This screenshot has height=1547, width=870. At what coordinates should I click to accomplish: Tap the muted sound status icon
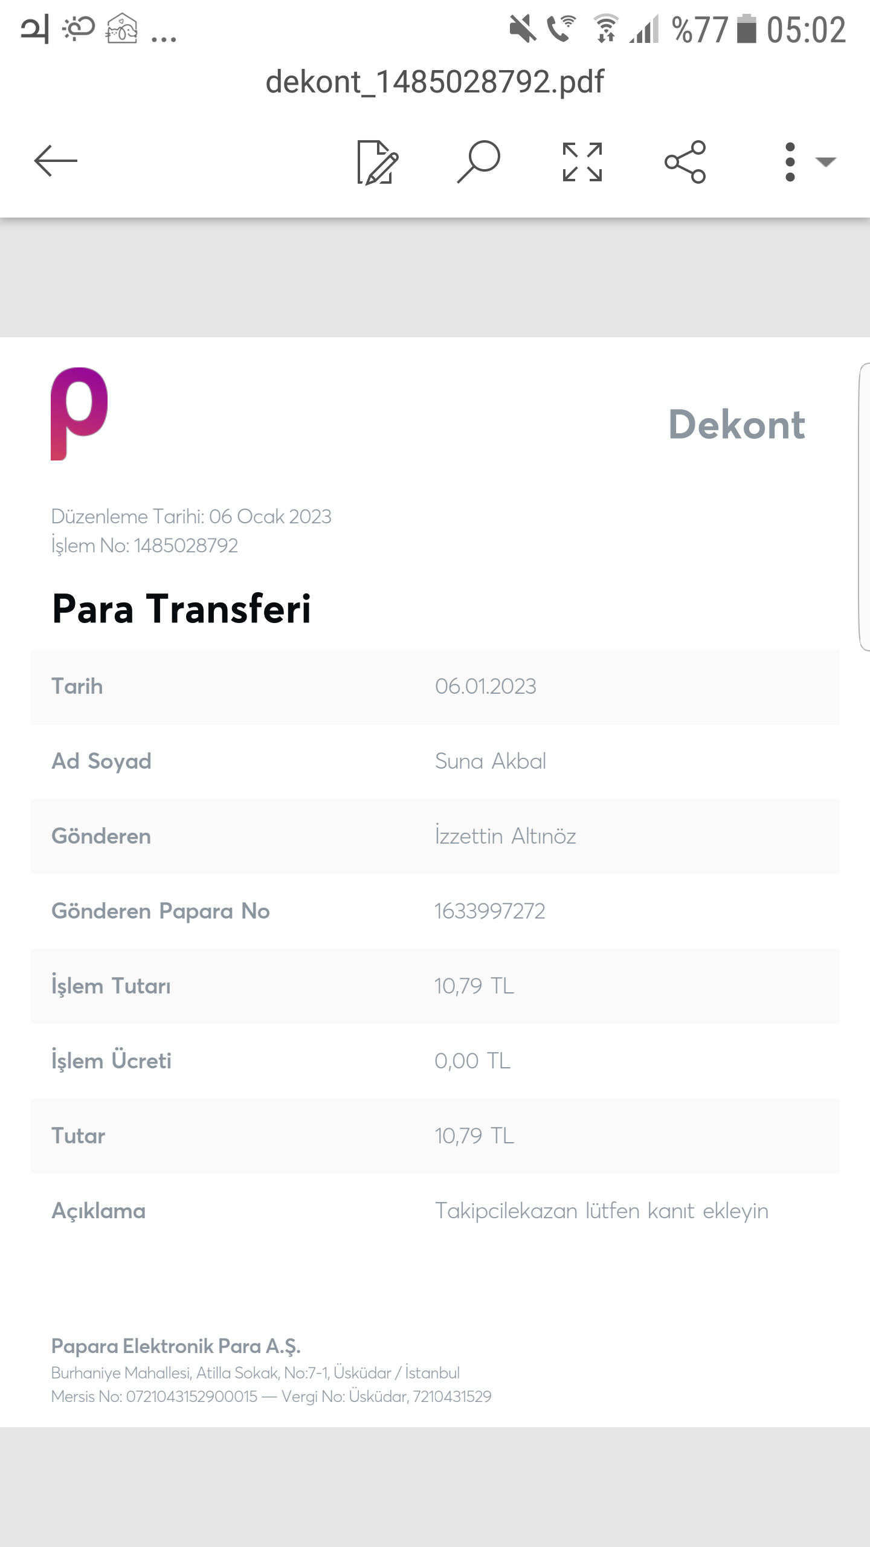coord(523,29)
